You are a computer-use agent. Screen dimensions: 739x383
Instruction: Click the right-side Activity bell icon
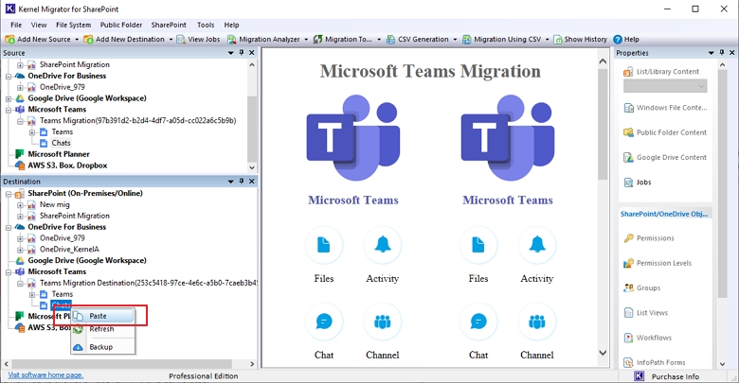tap(537, 245)
